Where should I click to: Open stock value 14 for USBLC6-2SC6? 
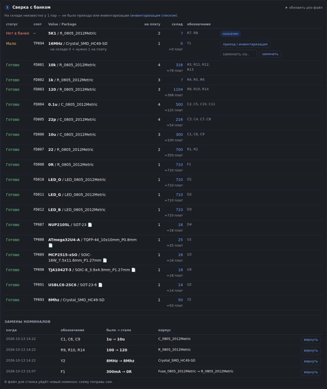click(180, 285)
